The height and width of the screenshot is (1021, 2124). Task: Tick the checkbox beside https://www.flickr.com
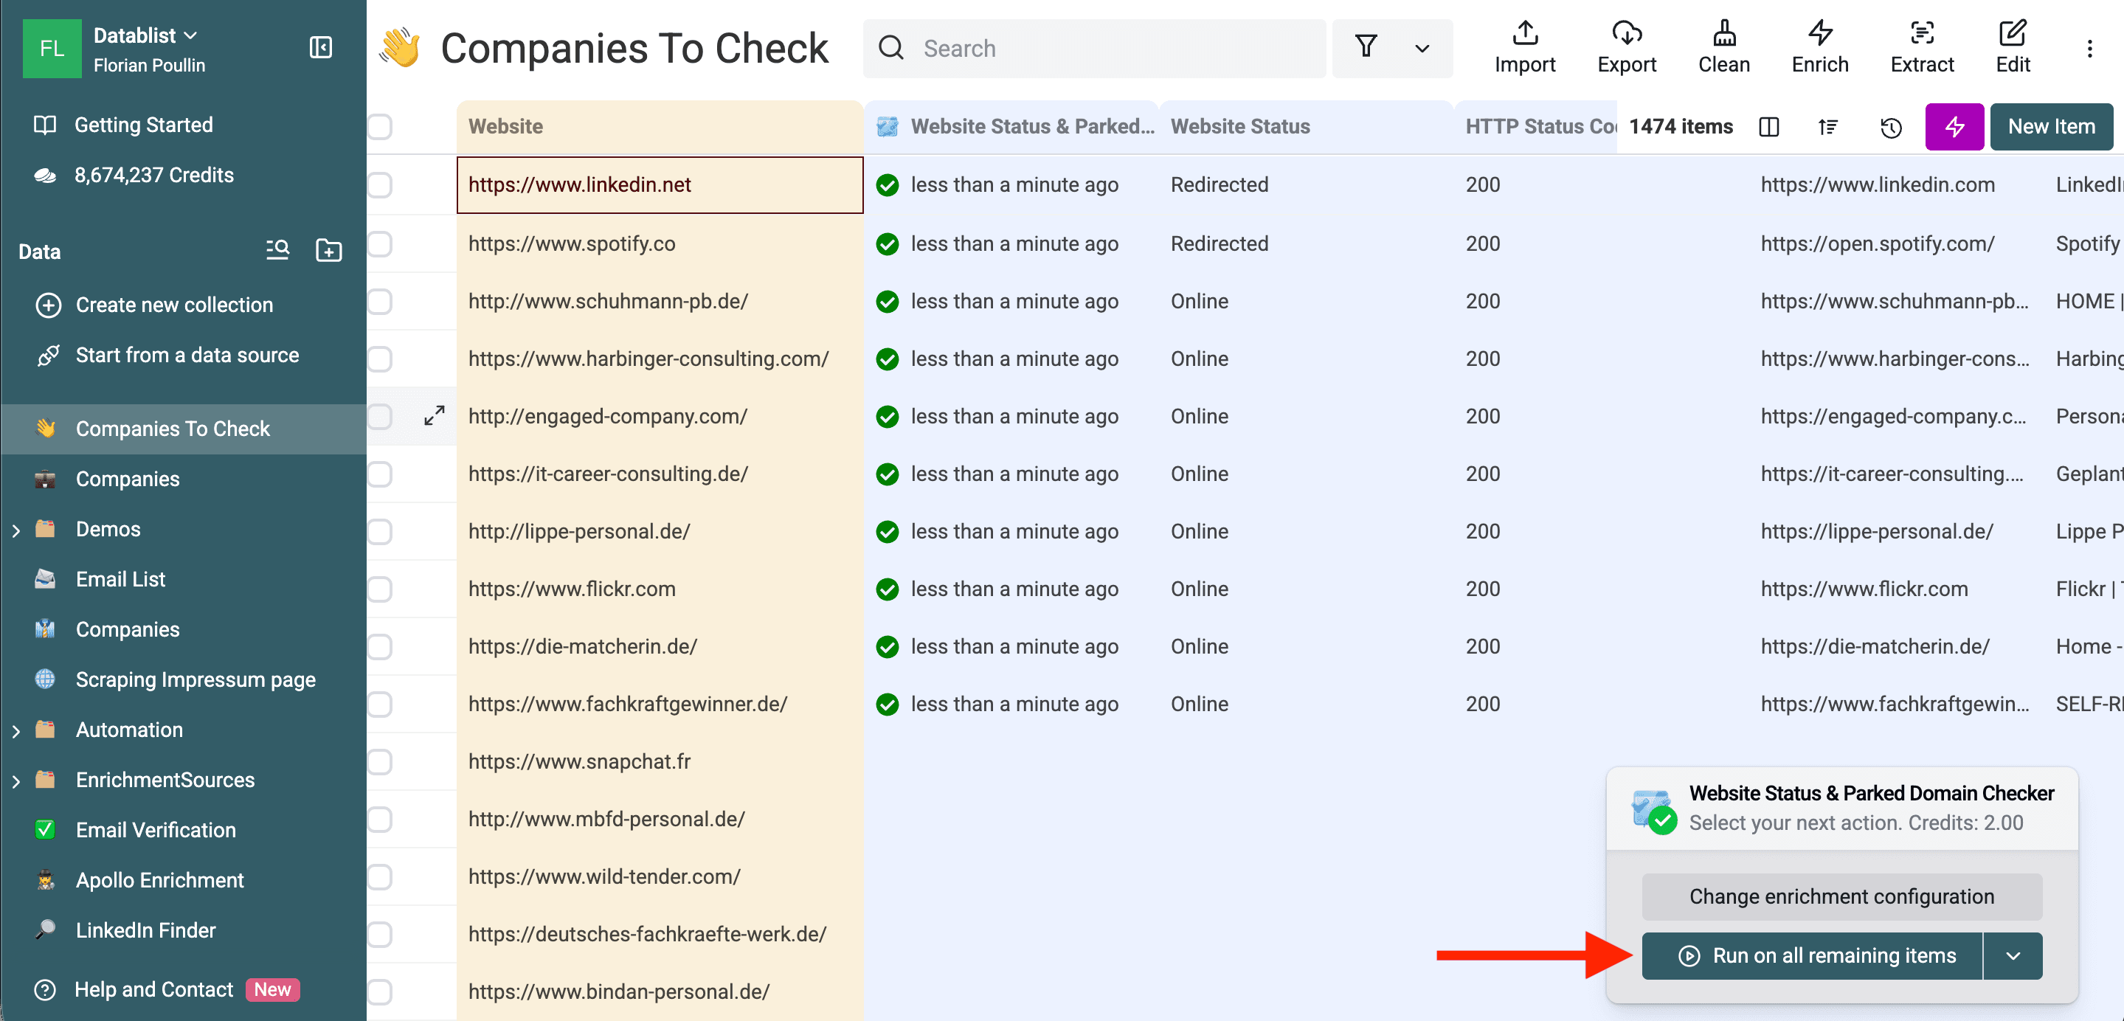tap(379, 589)
